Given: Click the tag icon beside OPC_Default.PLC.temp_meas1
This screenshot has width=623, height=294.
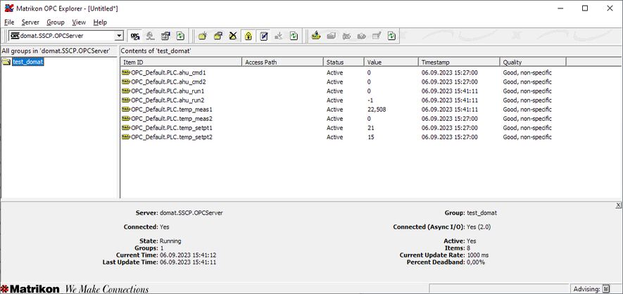Looking at the screenshot, I should tap(125, 109).
